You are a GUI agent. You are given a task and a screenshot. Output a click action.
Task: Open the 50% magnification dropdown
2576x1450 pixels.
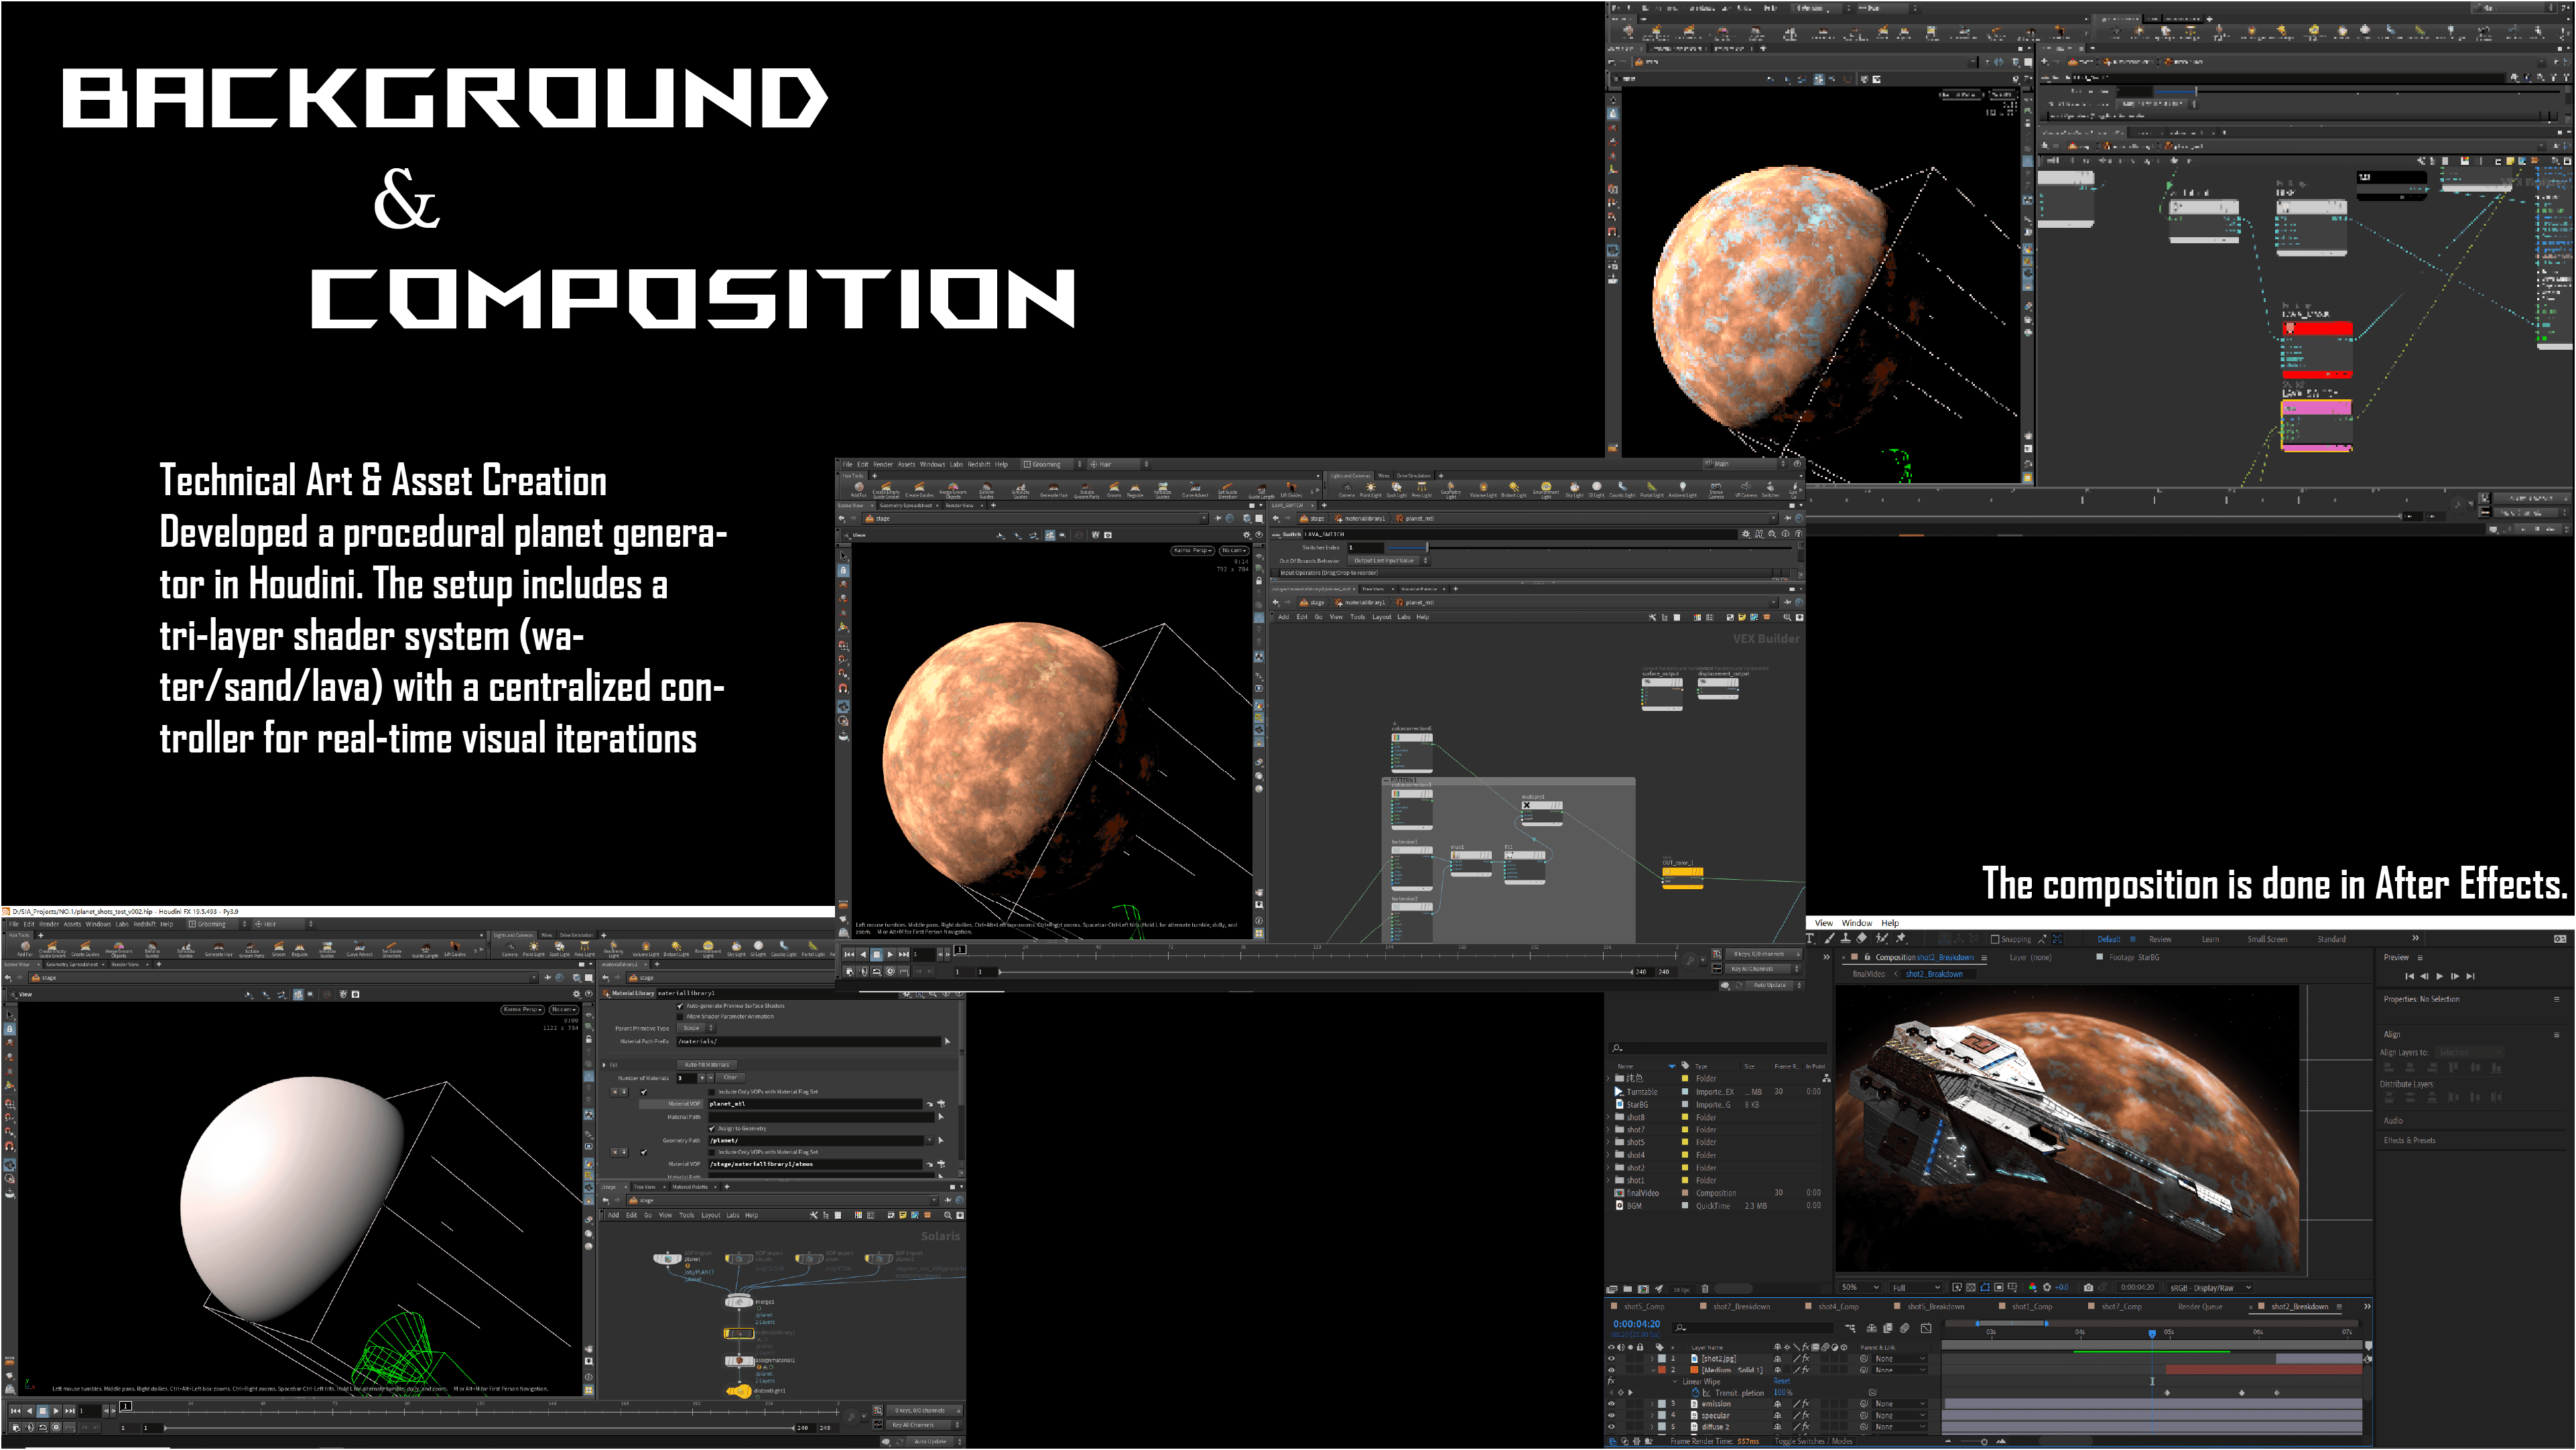pyautogui.click(x=1860, y=1288)
